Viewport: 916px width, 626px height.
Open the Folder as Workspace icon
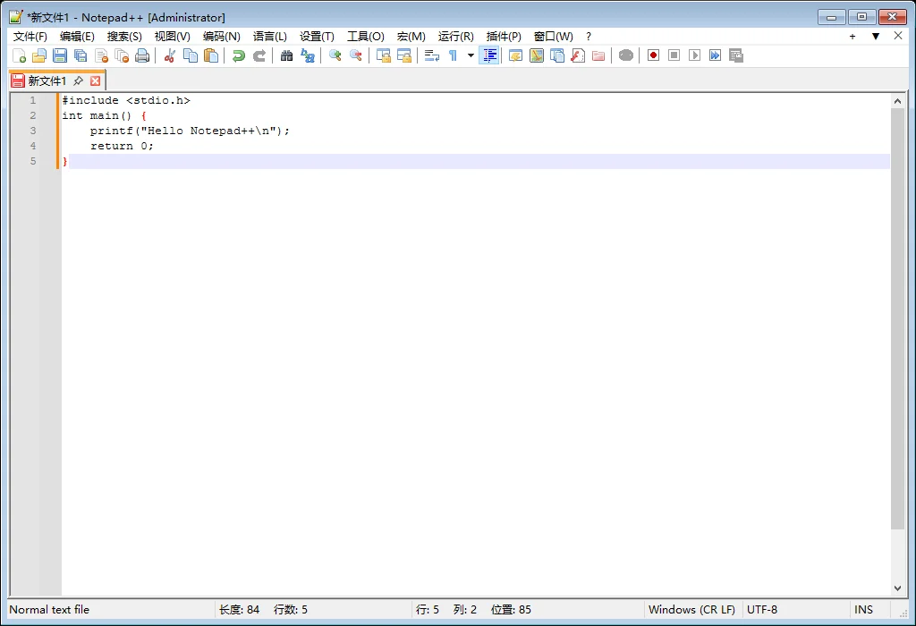pos(598,55)
